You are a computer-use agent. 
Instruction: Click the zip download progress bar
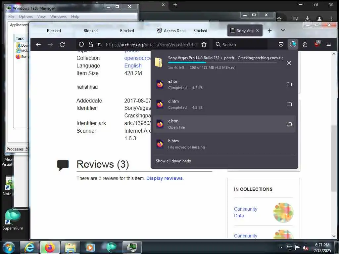tap(222, 63)
